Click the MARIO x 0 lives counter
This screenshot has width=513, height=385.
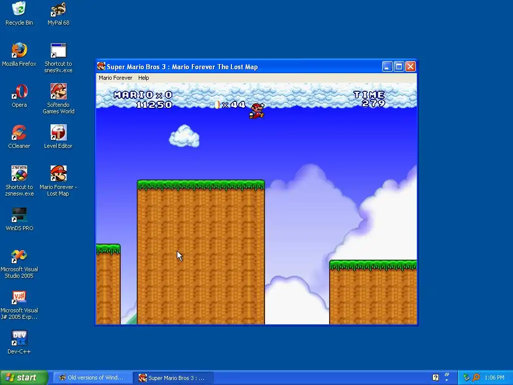(x=143, y=95)
